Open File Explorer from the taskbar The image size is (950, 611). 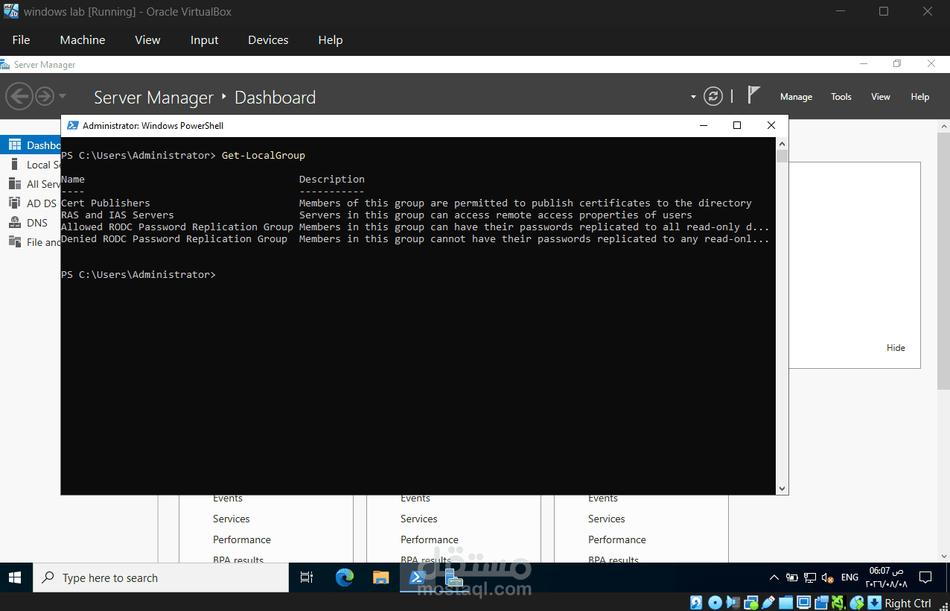380,577
